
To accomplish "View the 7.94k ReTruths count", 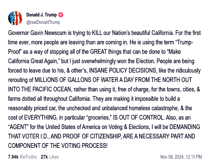I will pos(13,157).
